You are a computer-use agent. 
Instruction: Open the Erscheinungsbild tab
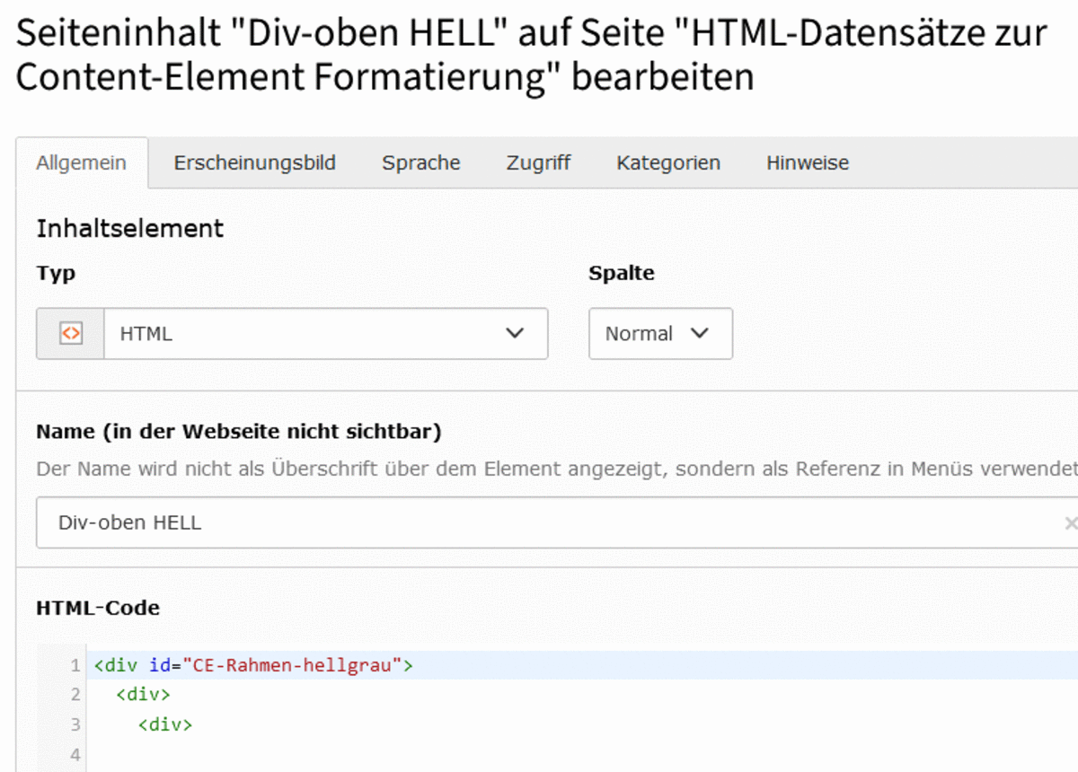point(254,163)
